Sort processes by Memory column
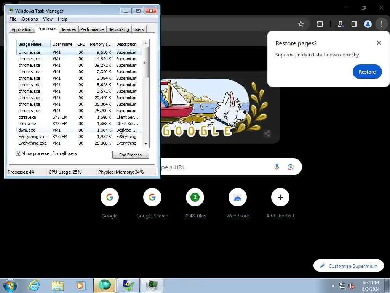Viewport: 390px width, 293px height. click(101, 44)
